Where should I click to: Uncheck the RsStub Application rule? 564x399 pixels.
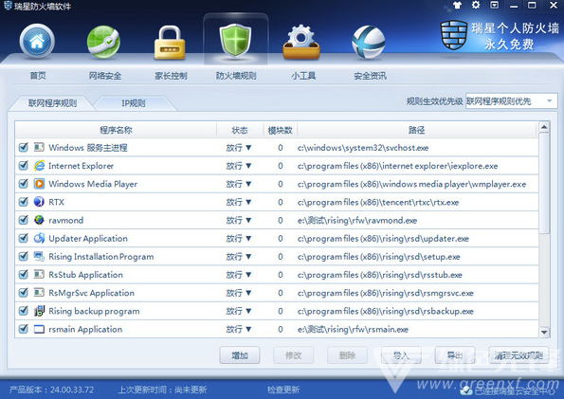pyautogui.click(x=24, y=274)
